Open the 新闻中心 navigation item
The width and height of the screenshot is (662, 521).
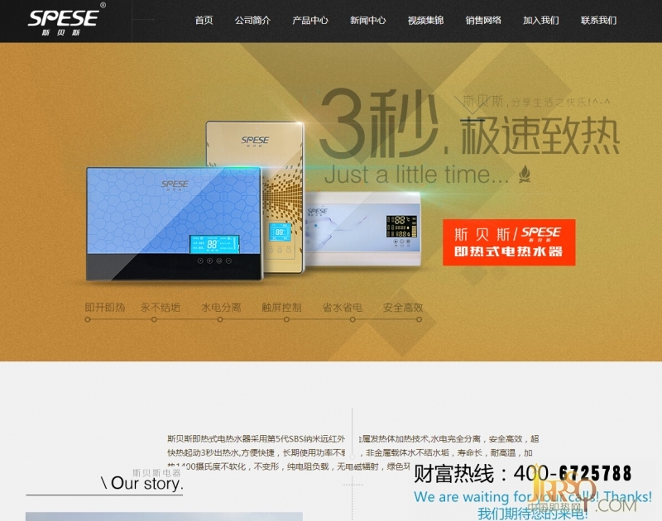(367, 20)
